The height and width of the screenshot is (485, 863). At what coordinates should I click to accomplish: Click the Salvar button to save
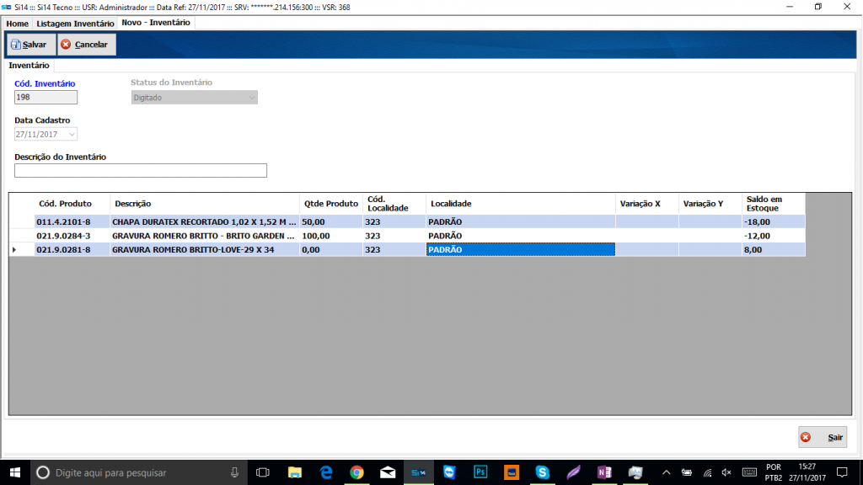click(30, 45)
